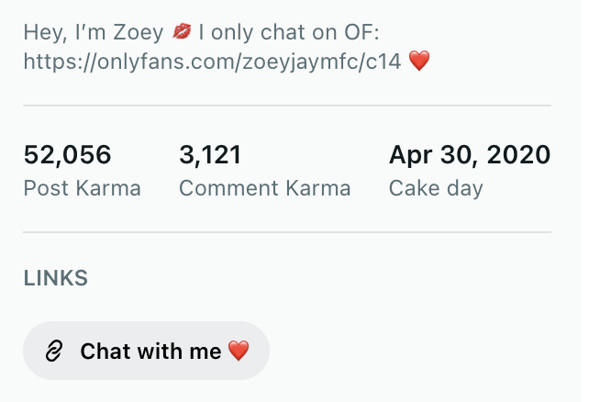Click the LINKS section heading
The width and height of the screenshot is (589, 402).
(55, 277)
